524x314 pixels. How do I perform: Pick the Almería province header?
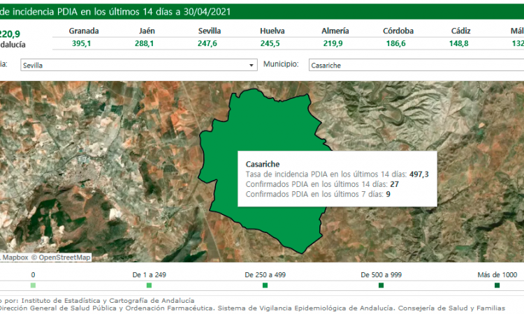pos(335,31)
